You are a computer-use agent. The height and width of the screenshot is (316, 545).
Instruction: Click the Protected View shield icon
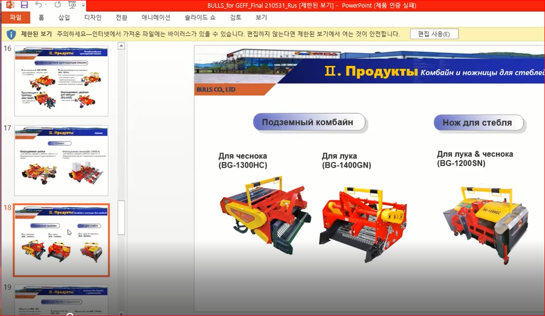point(11,34)
